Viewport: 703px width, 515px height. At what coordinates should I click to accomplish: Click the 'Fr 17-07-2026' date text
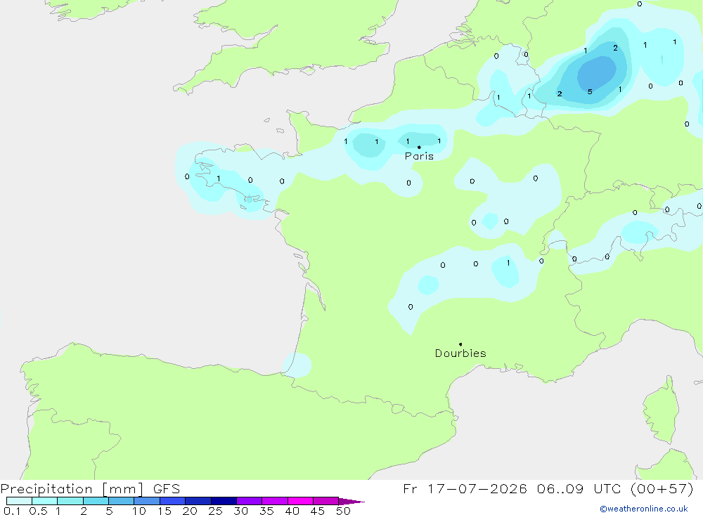coord(465,488)
